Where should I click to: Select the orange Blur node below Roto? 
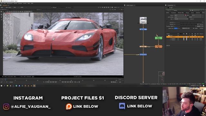point(158,46)
